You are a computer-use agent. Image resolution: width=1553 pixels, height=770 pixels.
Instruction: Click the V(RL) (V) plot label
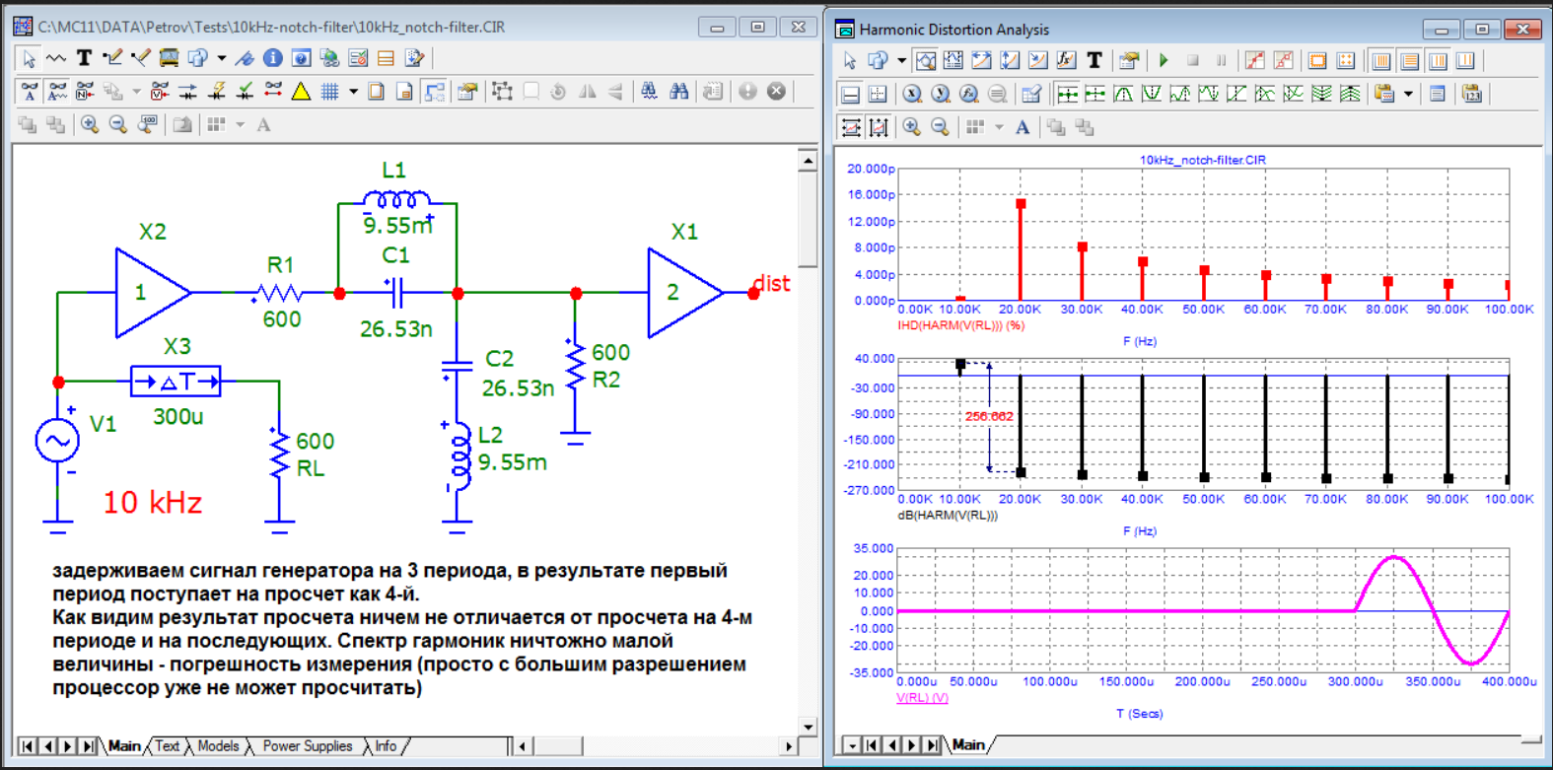922,697
